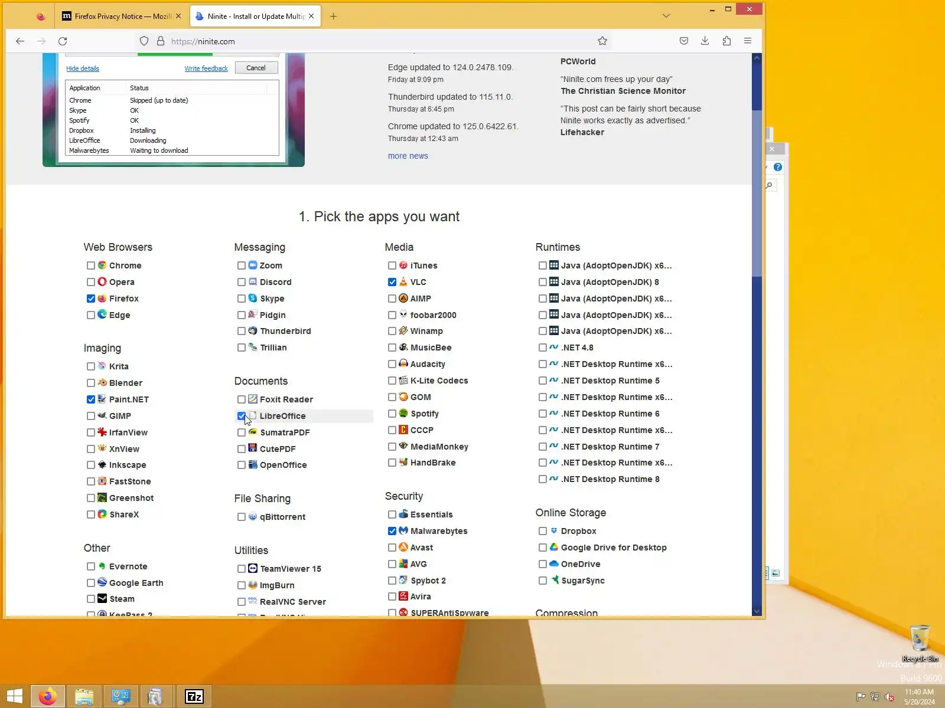Click the scrollbar down arrow
Screen dimensions: 945x708
pyautogui.click(x=757, y=611)
